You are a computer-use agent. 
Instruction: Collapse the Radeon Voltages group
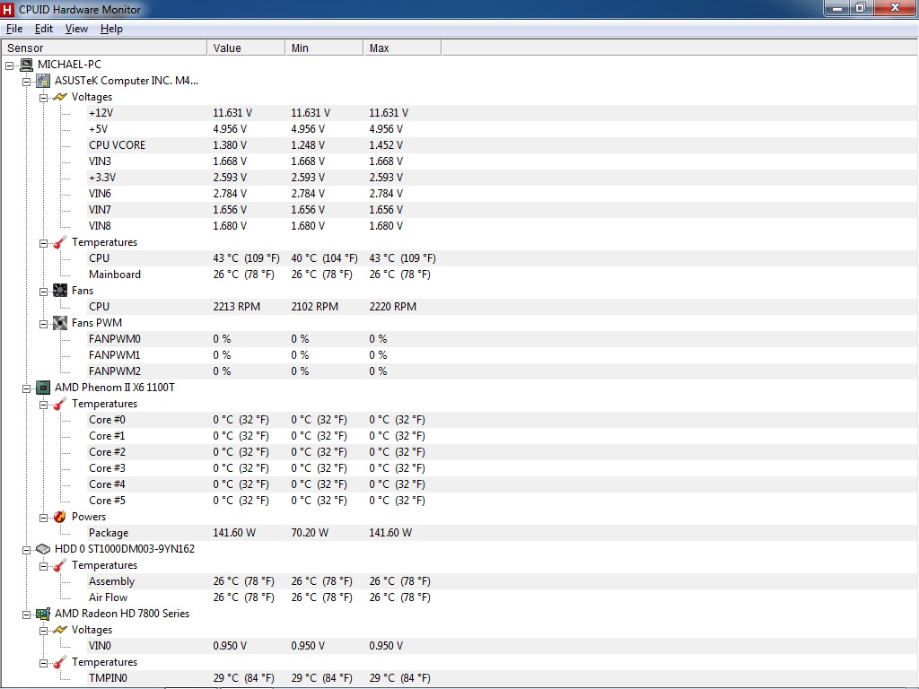(43, 631)
